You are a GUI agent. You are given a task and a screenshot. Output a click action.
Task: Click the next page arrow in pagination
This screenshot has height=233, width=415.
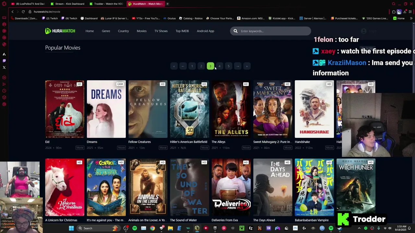coord(238,66)
